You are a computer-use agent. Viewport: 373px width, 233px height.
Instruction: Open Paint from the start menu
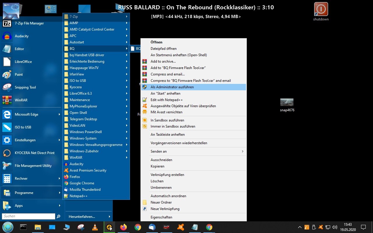coord(31,75)
